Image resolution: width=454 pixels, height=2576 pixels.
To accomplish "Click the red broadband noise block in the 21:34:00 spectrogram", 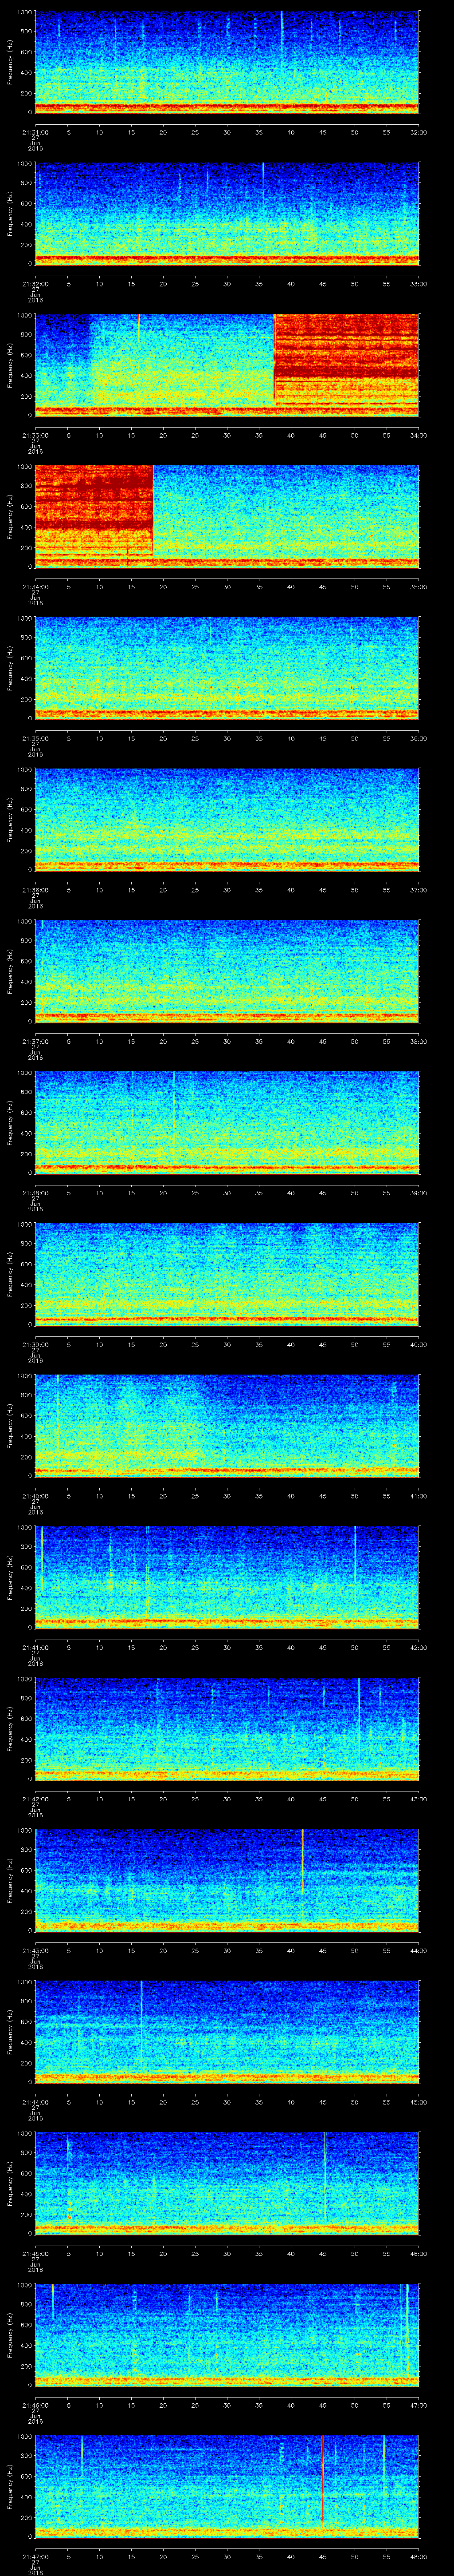I will (95, 511).
